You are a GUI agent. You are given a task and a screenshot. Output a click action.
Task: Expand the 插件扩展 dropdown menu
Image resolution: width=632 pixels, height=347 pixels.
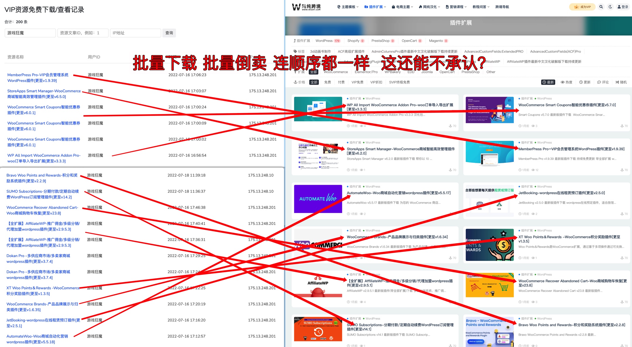pyautogui.click(x=375, y=7)
